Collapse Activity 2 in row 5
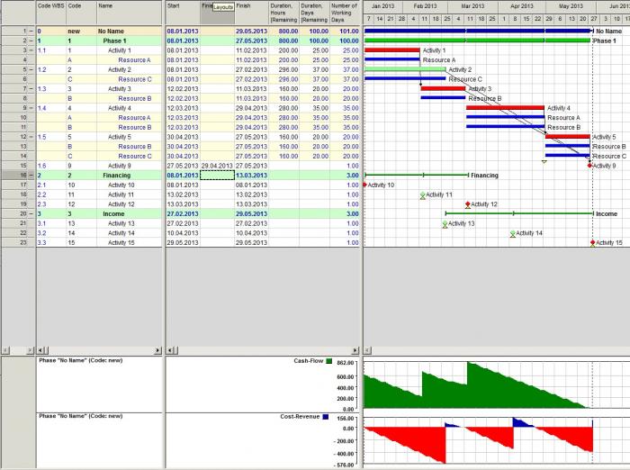 (31, 69)
